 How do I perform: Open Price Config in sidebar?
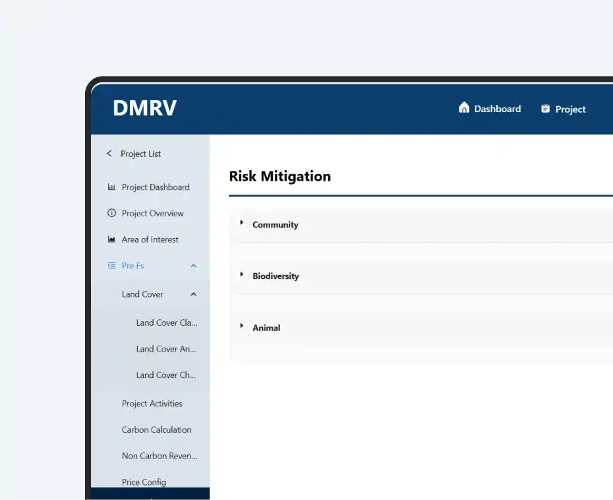(144, 482)
